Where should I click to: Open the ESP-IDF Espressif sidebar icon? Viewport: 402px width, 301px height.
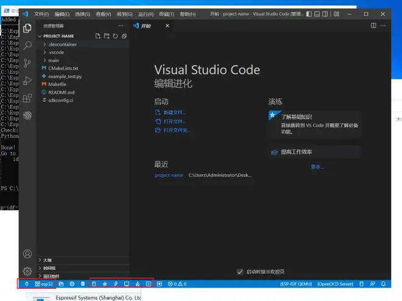[27, 115]
